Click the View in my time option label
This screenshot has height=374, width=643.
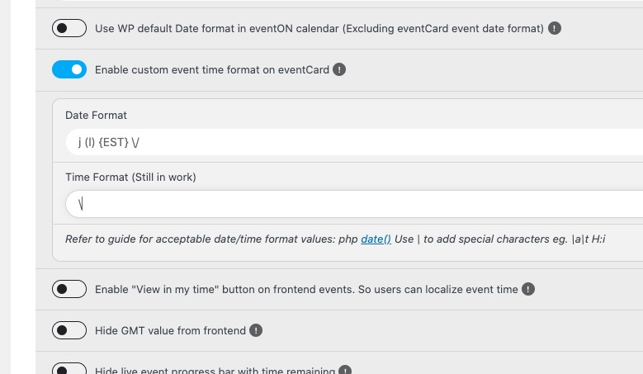306,290
